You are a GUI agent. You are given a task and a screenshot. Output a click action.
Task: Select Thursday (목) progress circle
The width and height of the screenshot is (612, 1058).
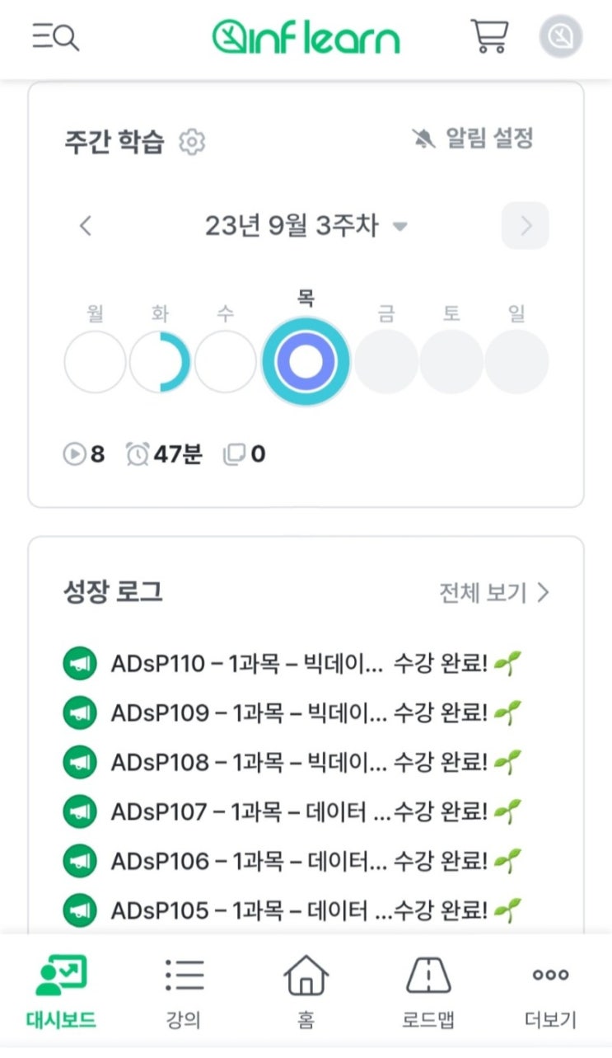(306, 362)
